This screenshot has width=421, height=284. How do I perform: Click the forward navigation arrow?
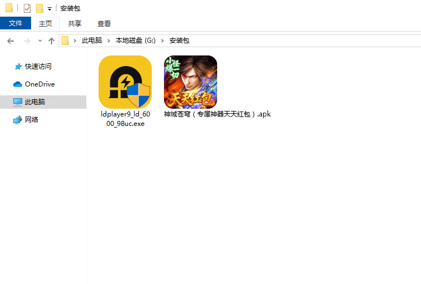(27, 40)
